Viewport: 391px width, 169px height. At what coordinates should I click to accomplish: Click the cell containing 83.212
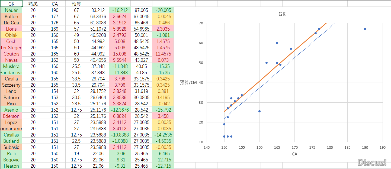98,10
